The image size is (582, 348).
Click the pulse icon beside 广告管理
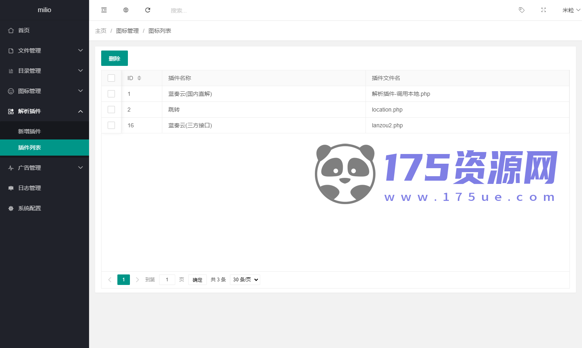coord(11,168)
